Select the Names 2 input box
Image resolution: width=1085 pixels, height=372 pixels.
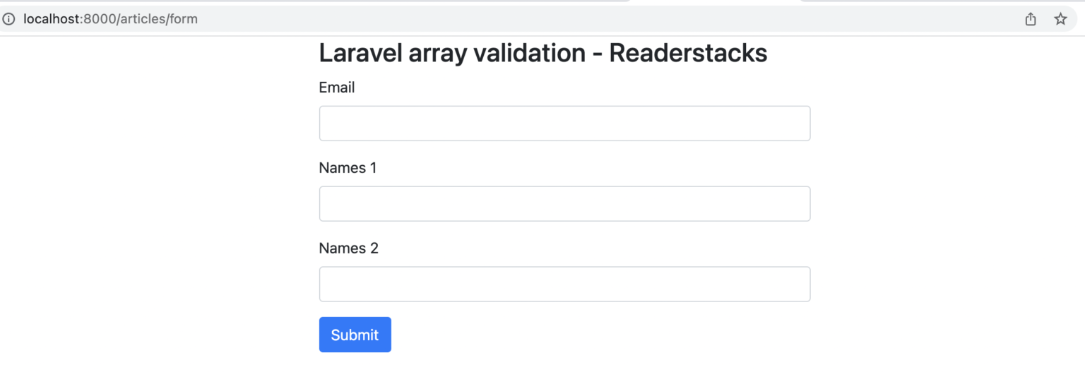[x=564, y=284]
